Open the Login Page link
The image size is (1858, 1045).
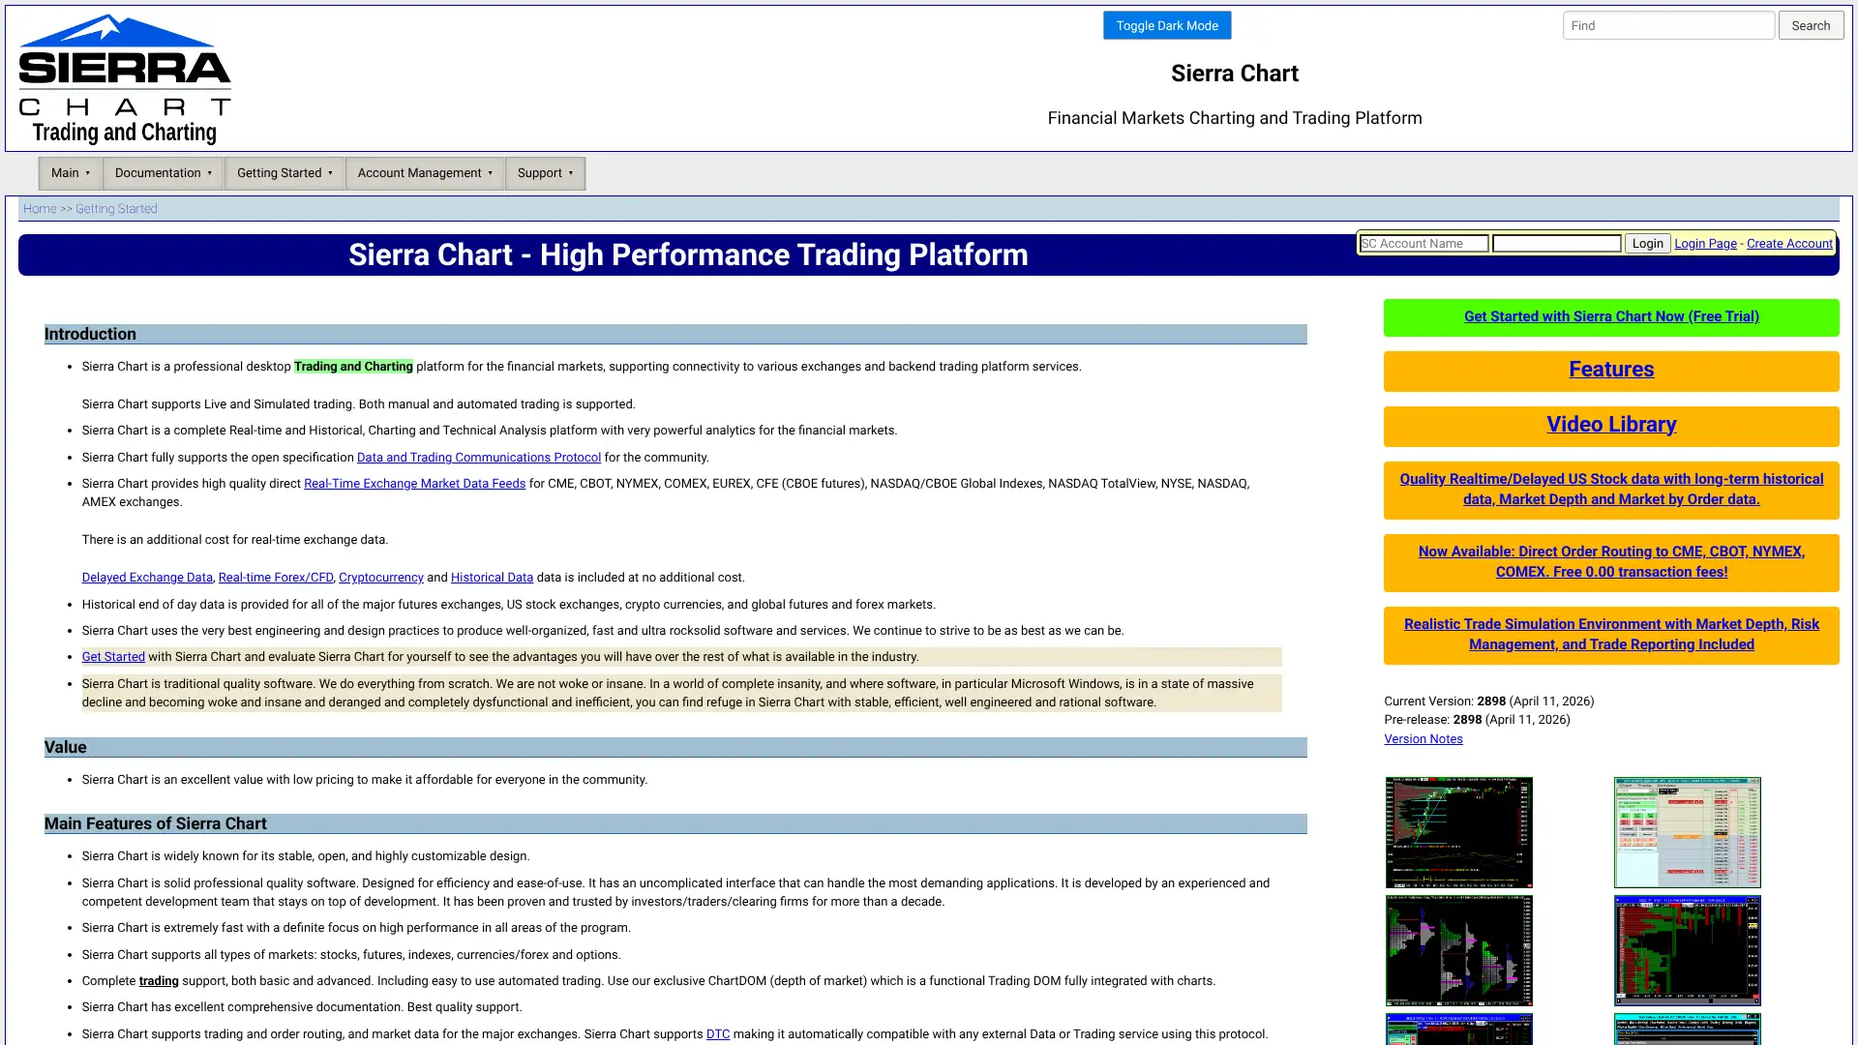[1705, 244]
